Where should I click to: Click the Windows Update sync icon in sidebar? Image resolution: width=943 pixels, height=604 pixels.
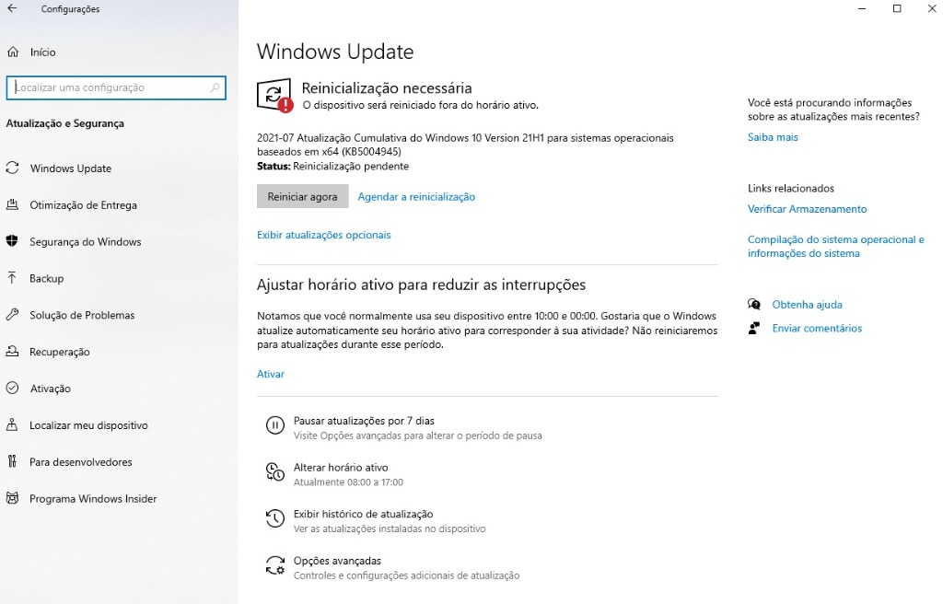pyautogui.click(x=13, y=168)
